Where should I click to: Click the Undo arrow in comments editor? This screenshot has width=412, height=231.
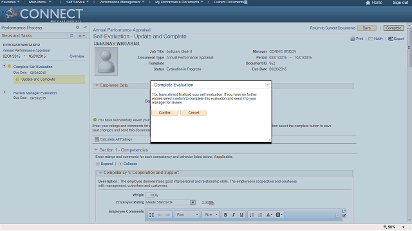(160, 215)
